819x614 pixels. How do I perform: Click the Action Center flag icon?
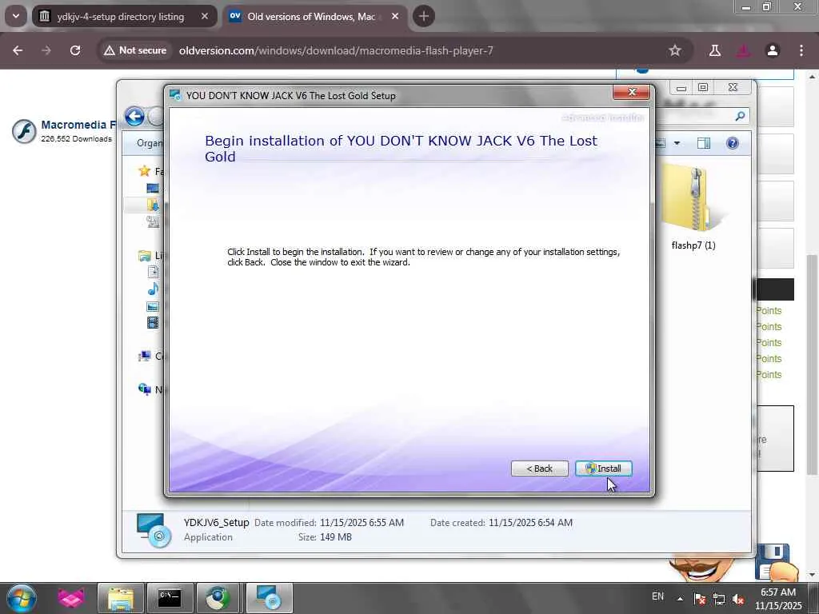[x=699, y=599]
